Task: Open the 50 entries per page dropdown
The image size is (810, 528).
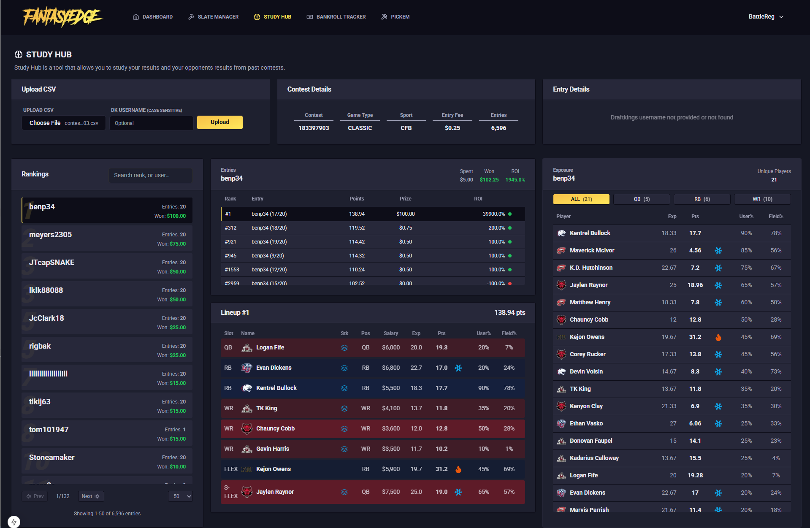Action: (180, 496)
